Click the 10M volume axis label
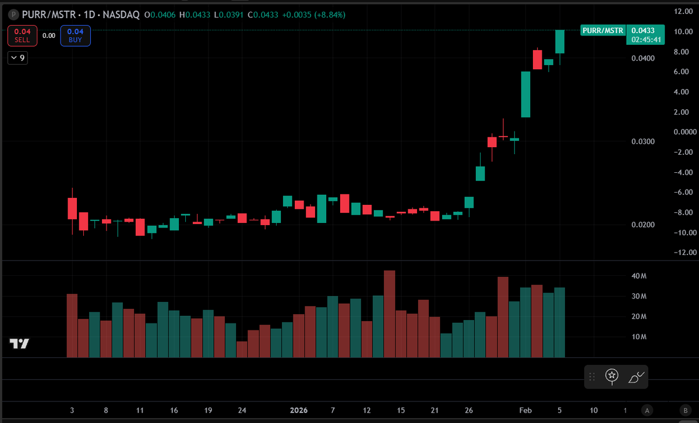The height and width of the screenshot is (423, 699). tap(639, 337)
